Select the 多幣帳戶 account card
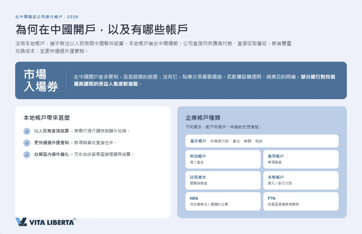Viewport: 362px width, 234px height. tap(301, 180)
